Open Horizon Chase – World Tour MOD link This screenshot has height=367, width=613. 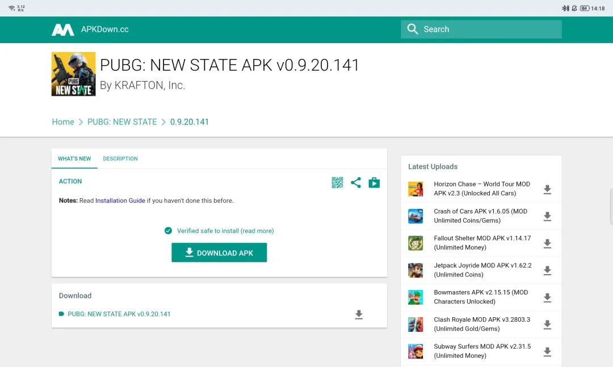482,189
